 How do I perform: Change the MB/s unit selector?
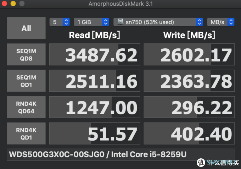click(221, 22)
